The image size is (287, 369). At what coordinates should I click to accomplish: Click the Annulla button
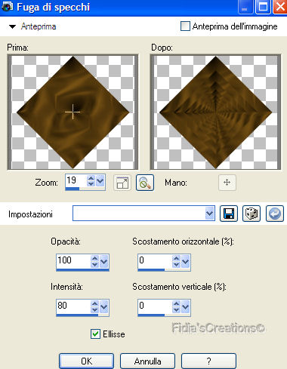tap(147, 361)
